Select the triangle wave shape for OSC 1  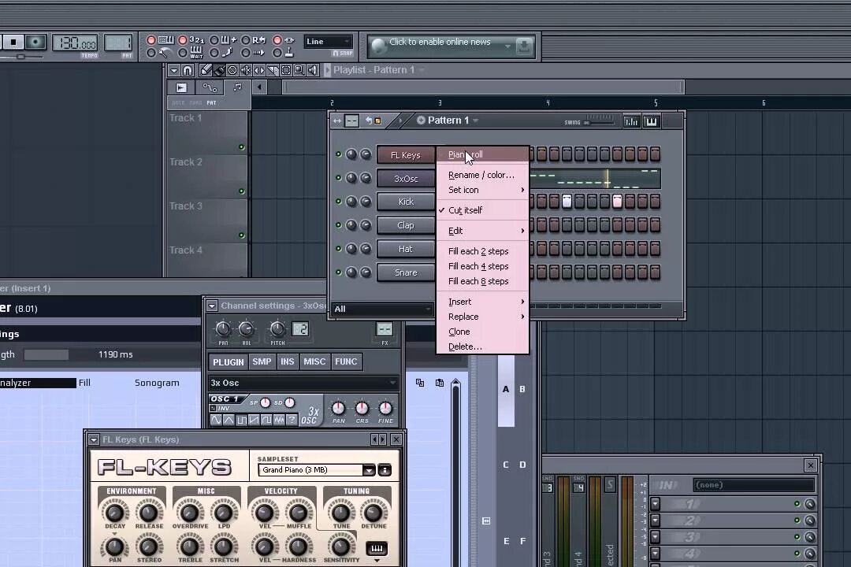pos(229,420)
